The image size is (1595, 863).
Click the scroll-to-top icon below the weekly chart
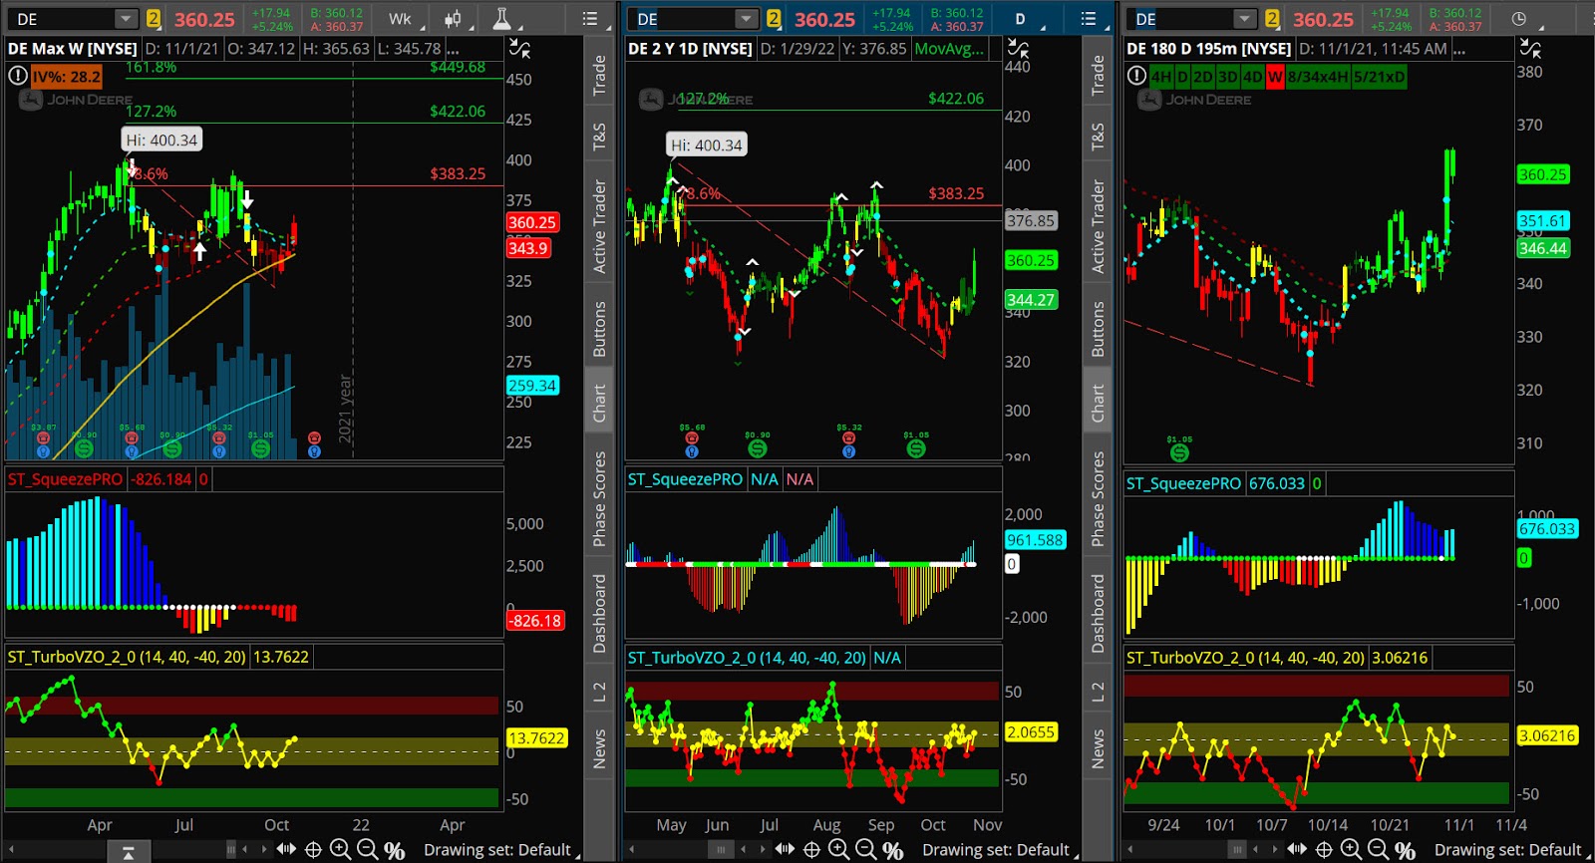[129, 852]
